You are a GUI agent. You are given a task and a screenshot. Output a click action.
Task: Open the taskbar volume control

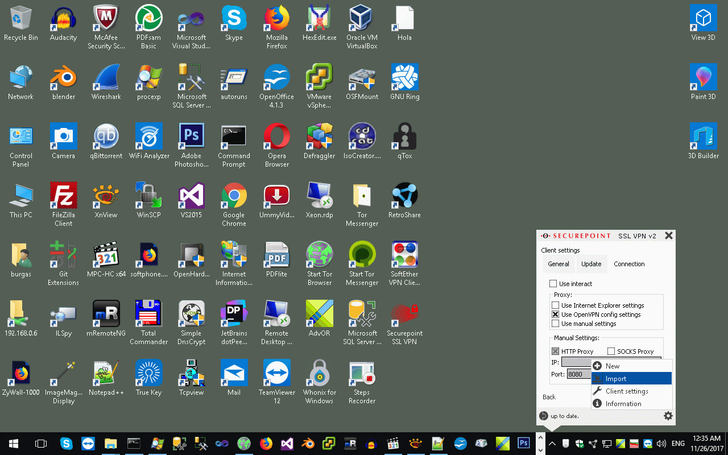[661, 444]
